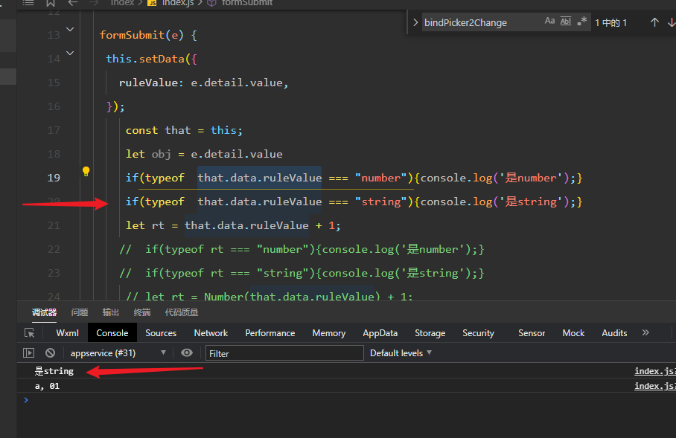Click the 'const that = this;' code line

[x=184, y=130]
